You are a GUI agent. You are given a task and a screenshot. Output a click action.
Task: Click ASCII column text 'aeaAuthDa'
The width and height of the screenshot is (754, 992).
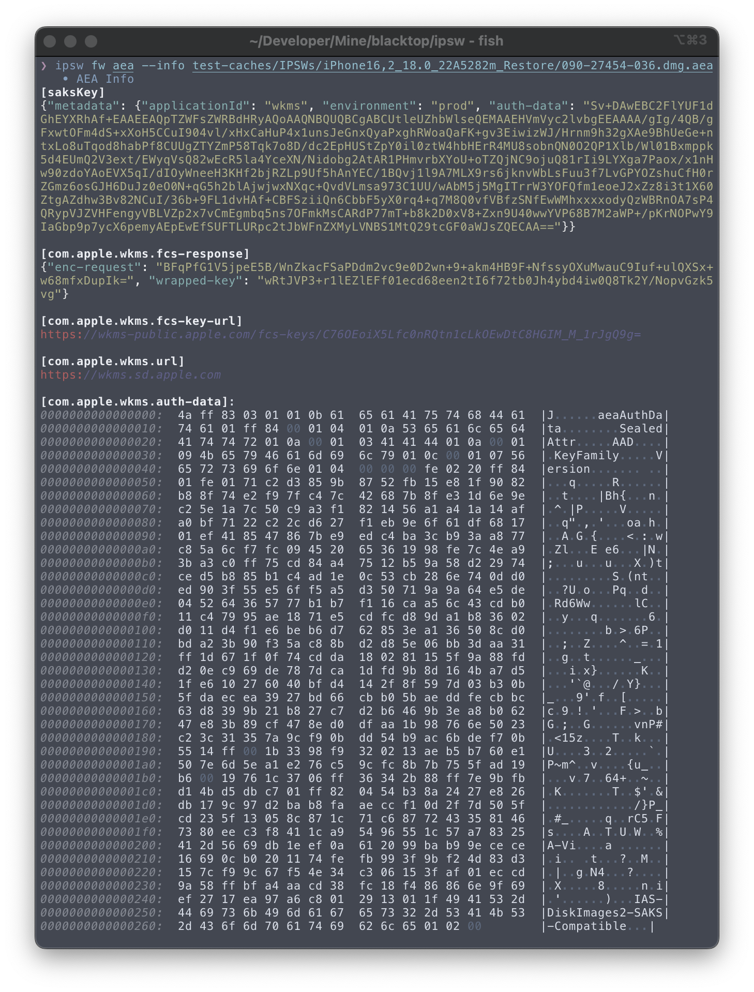click(630, 415)
